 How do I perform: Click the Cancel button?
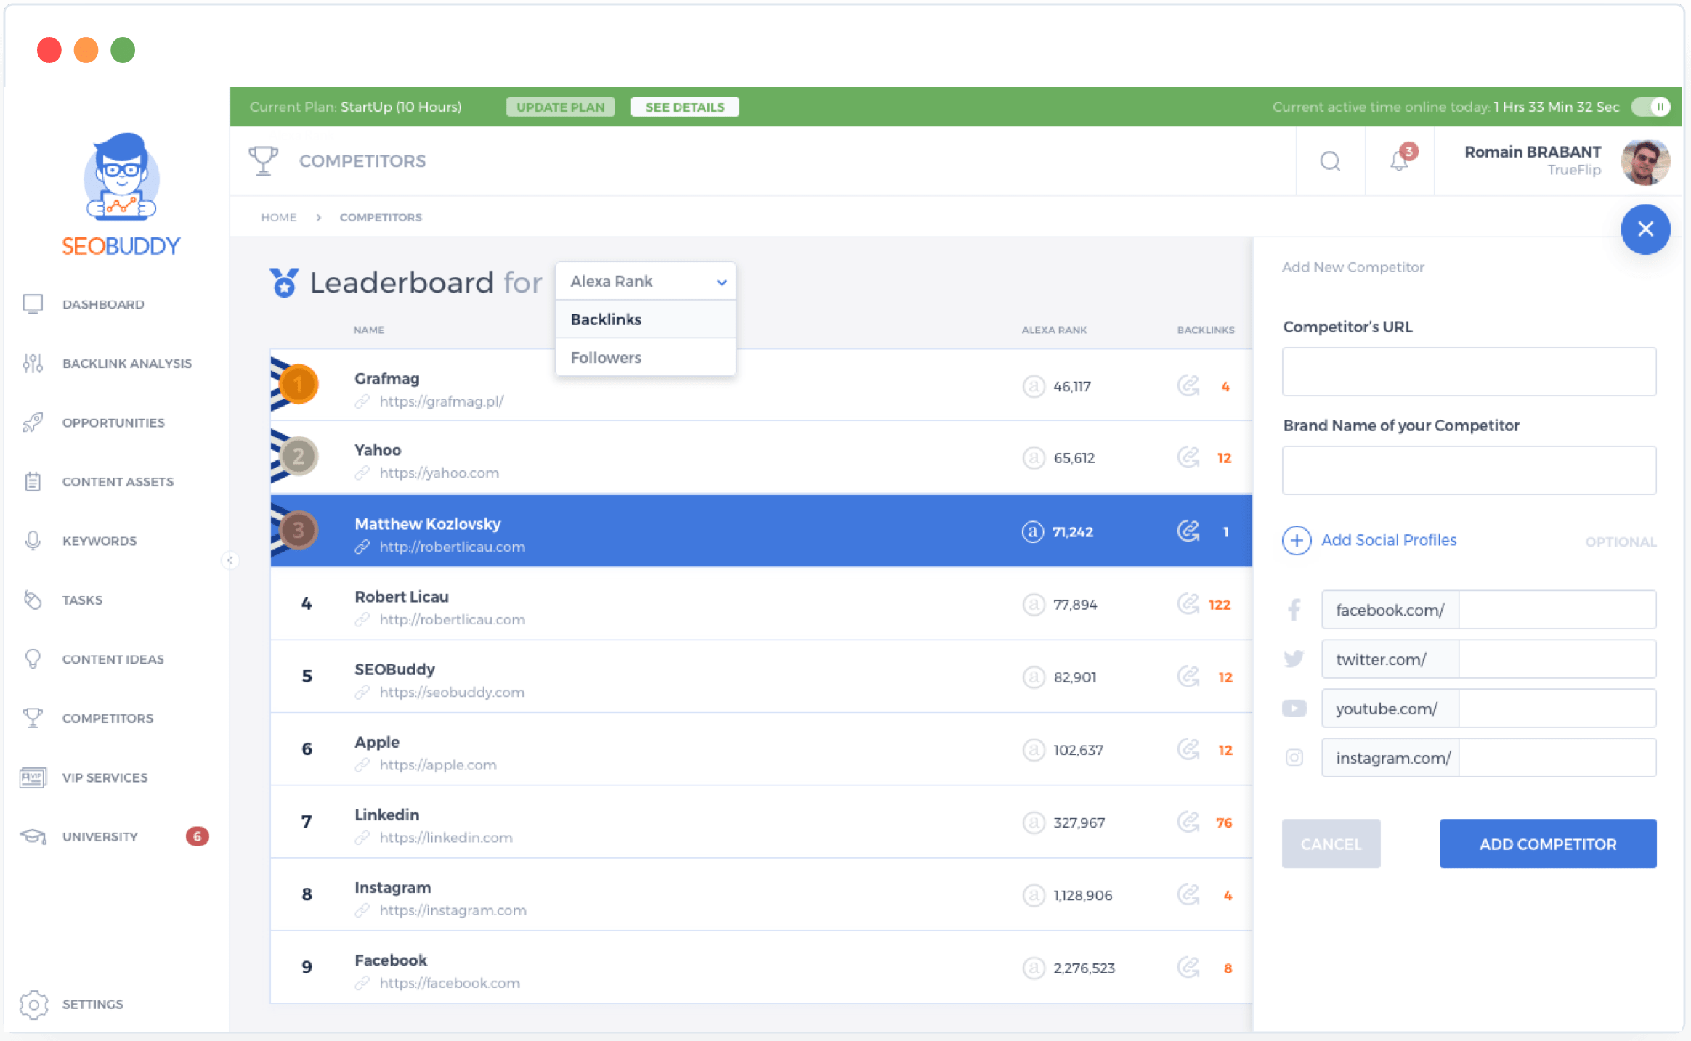coord(1330,843)
